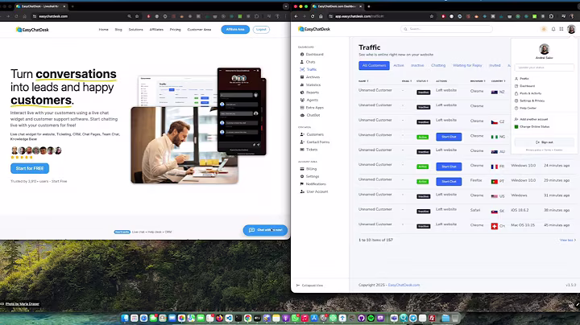Screen dimensions: 580x325
Task: Open Dashboard in the app sidebar
Action: tap(312, 54)
